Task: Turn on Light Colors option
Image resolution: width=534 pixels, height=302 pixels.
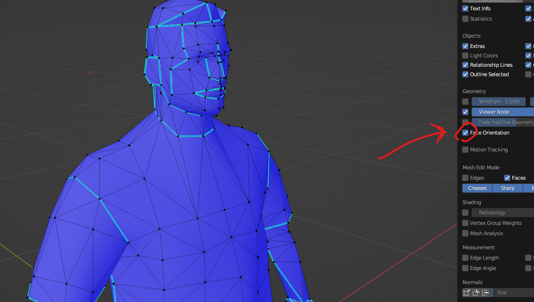Action: 465,56
